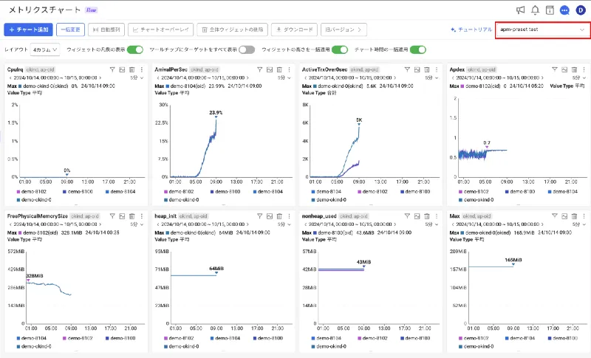Toggle demo-8102 legend item in CpuIrq chart

(31, 192)
